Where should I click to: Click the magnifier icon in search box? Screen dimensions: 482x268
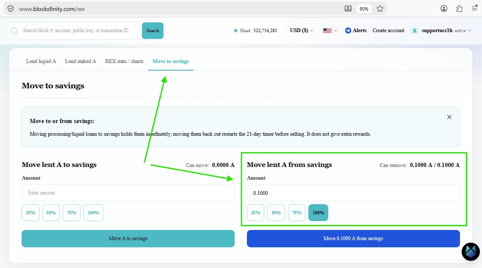14,31
